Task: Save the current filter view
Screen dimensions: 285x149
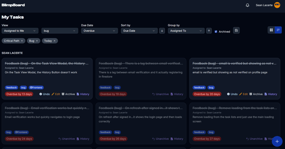Action: (x=236, y=30)
